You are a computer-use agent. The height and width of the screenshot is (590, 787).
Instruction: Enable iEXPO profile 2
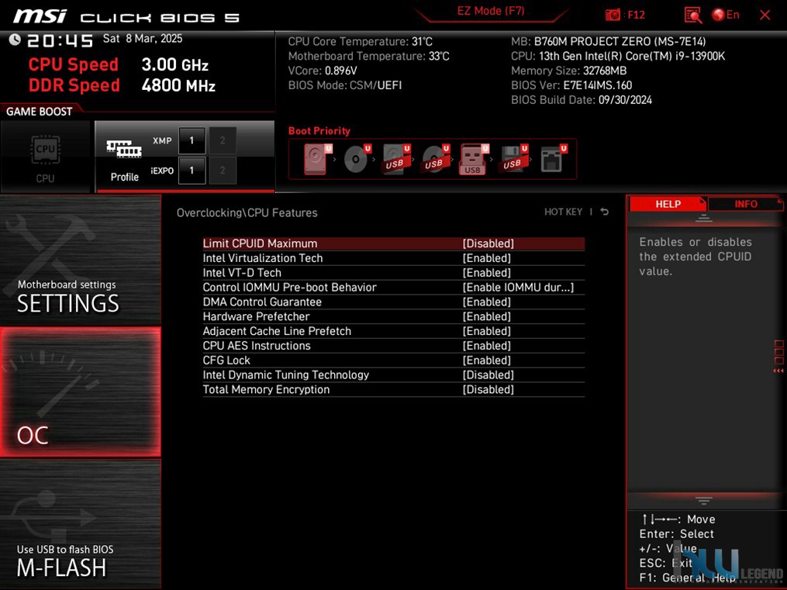[x=223, y=171]
